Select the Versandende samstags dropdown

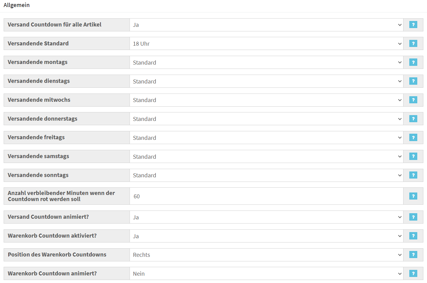pos(266,157)
